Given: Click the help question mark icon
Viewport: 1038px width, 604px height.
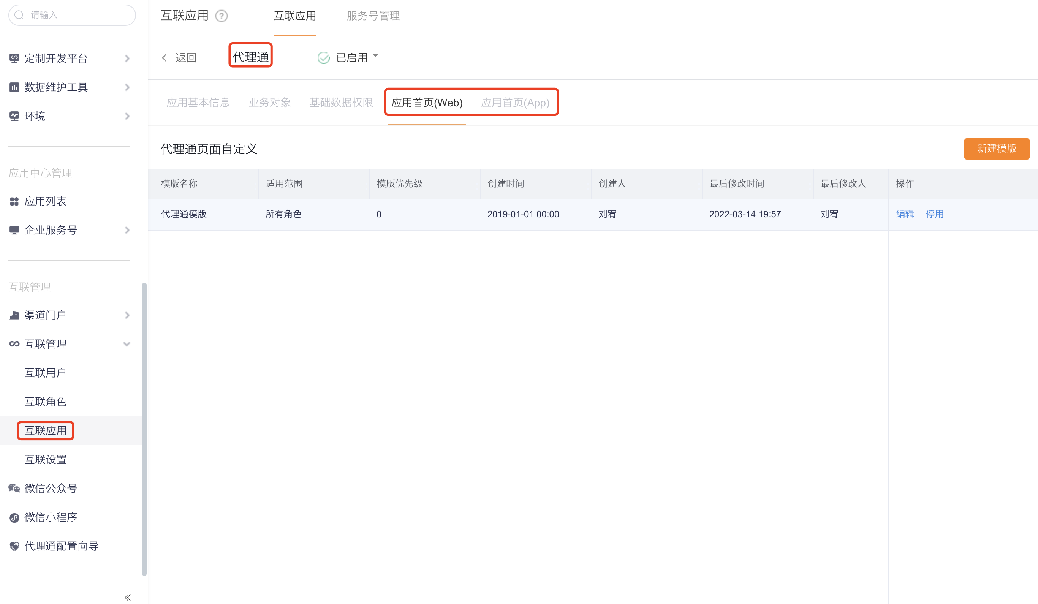Looking at the screenshot, I should coord(222,16).
